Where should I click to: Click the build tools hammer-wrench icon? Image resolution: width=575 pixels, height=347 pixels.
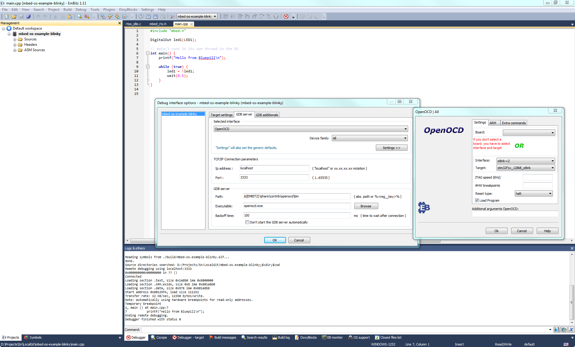(x=172, y=16)
